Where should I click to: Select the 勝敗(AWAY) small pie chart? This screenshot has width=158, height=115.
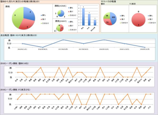[x=61, y=27]
